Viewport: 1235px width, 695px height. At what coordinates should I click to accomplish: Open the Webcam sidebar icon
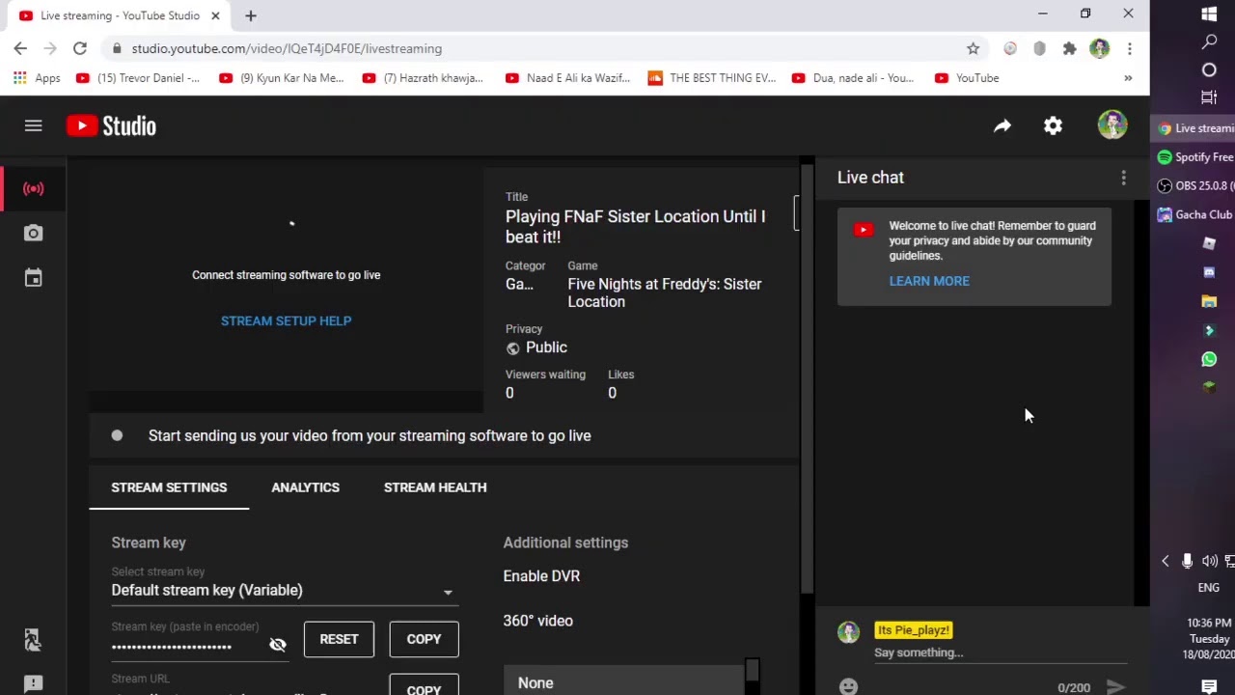(x=33, y=233)
